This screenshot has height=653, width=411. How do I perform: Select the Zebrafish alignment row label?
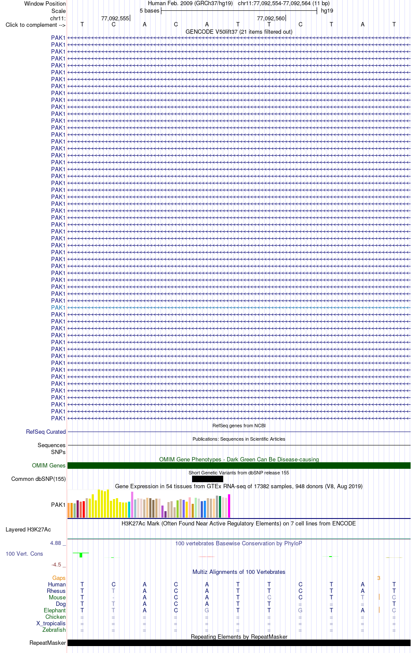click(54, 630)
